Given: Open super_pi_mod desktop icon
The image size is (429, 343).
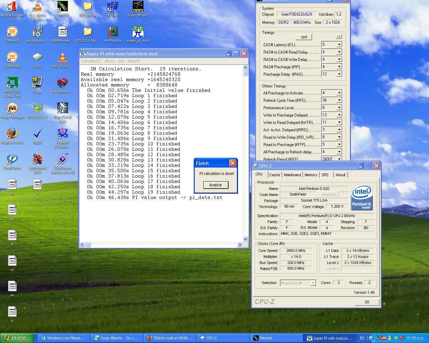Looking at the screenshot, I should (138, 34).
